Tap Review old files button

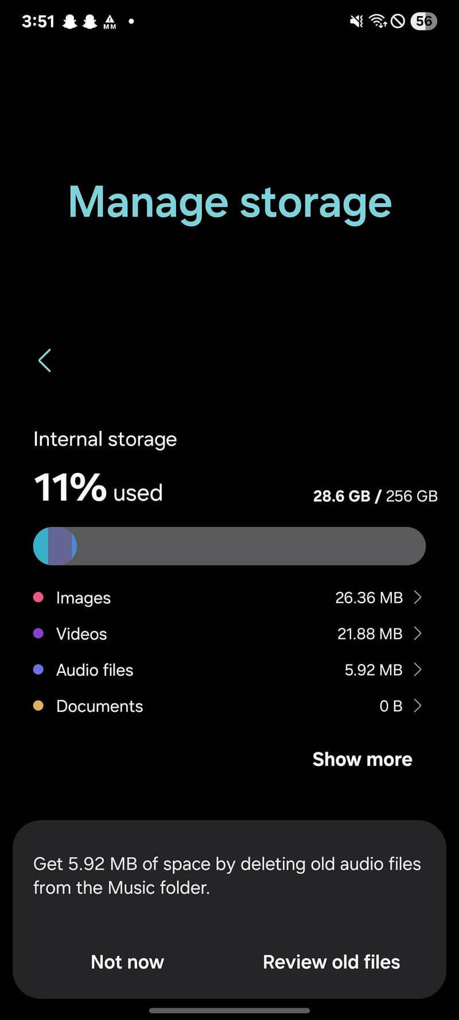[x=331, y=962]
